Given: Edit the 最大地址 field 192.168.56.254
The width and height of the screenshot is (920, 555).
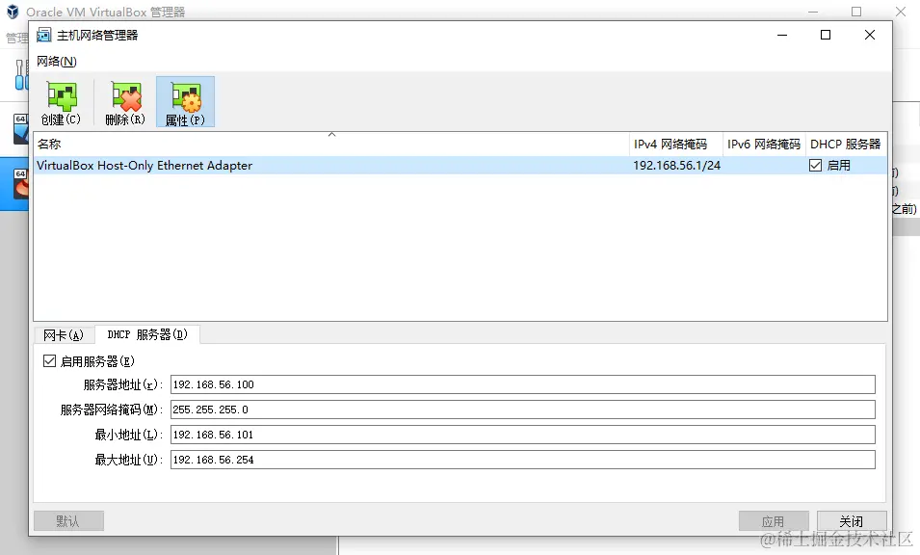Looking at the screenshot, I should (523, 460).
